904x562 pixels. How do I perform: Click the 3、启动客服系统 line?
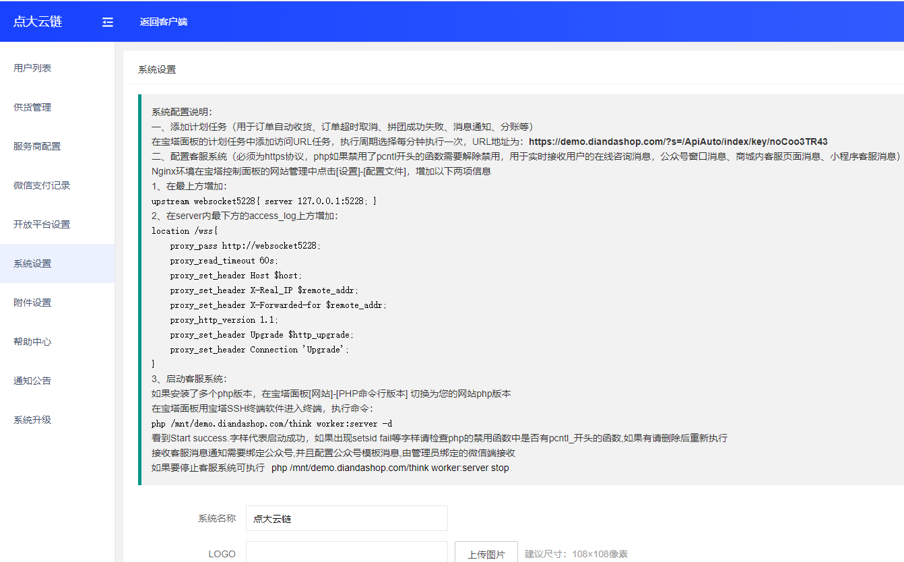tap(189, 379)
